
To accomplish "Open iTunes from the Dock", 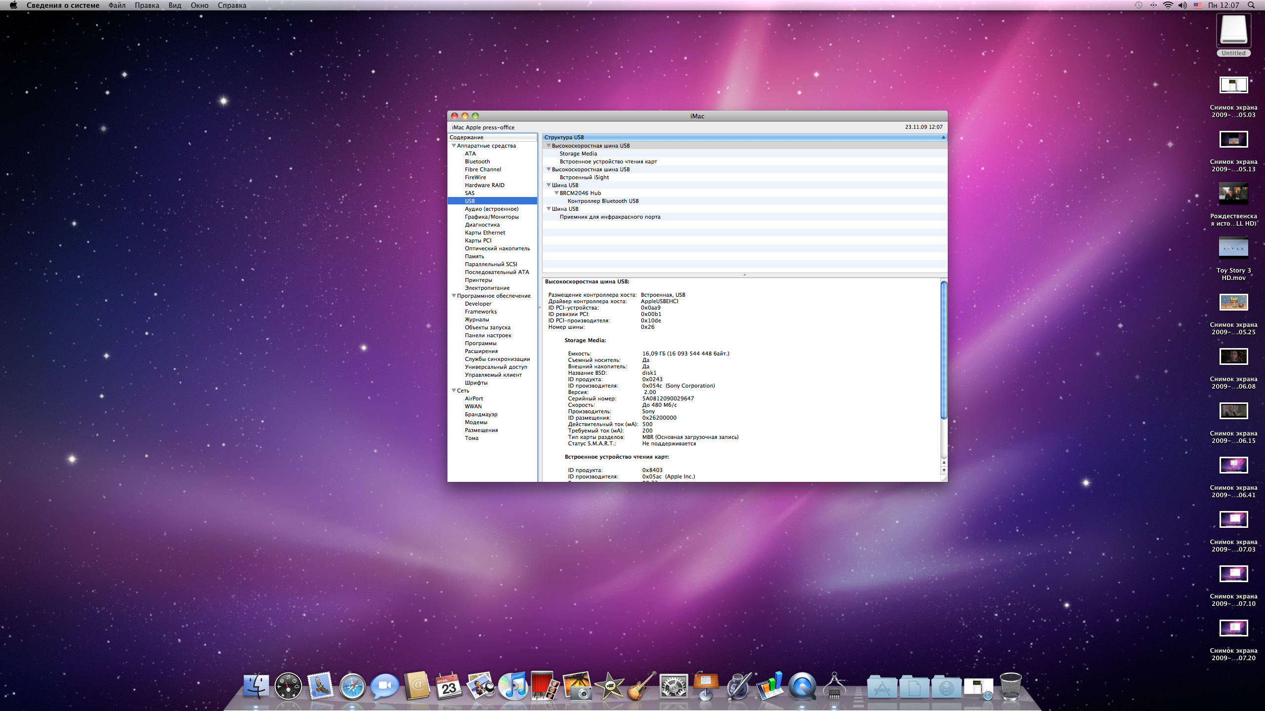I will pyautogui.click(x=513, y=686).
